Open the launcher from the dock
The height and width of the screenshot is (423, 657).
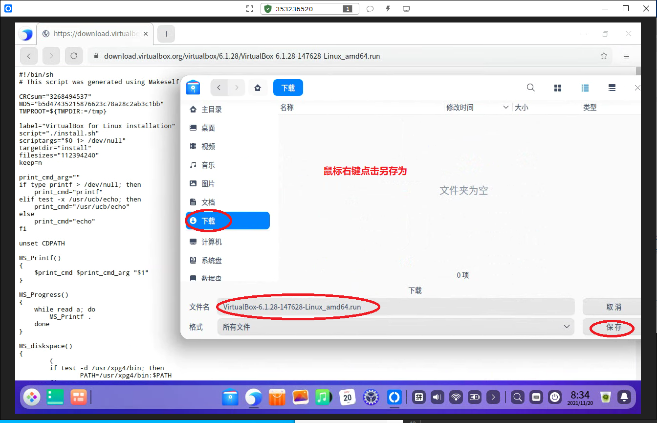coord(33,397)
